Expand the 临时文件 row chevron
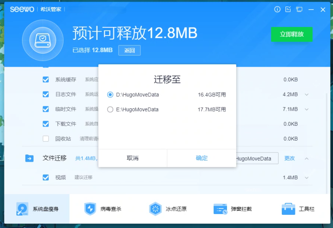Image resolution: width=333 pixels, height=228 pixels. pyautogui.click(x=307, y=109)
